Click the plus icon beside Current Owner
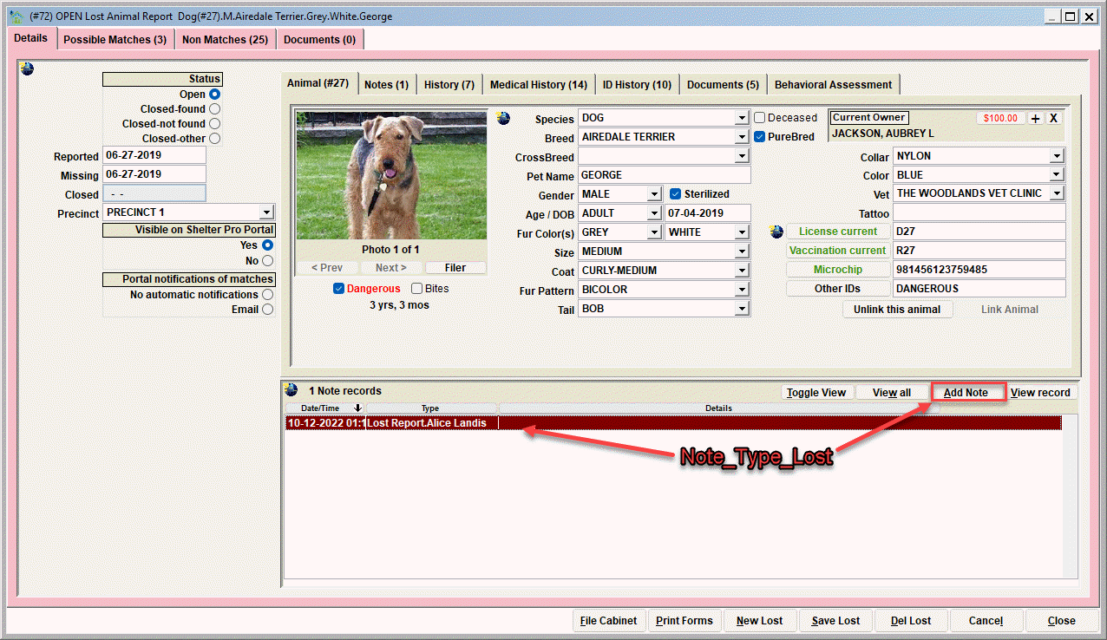This screenshot has width=1107, height=640. coord(1036,118)
